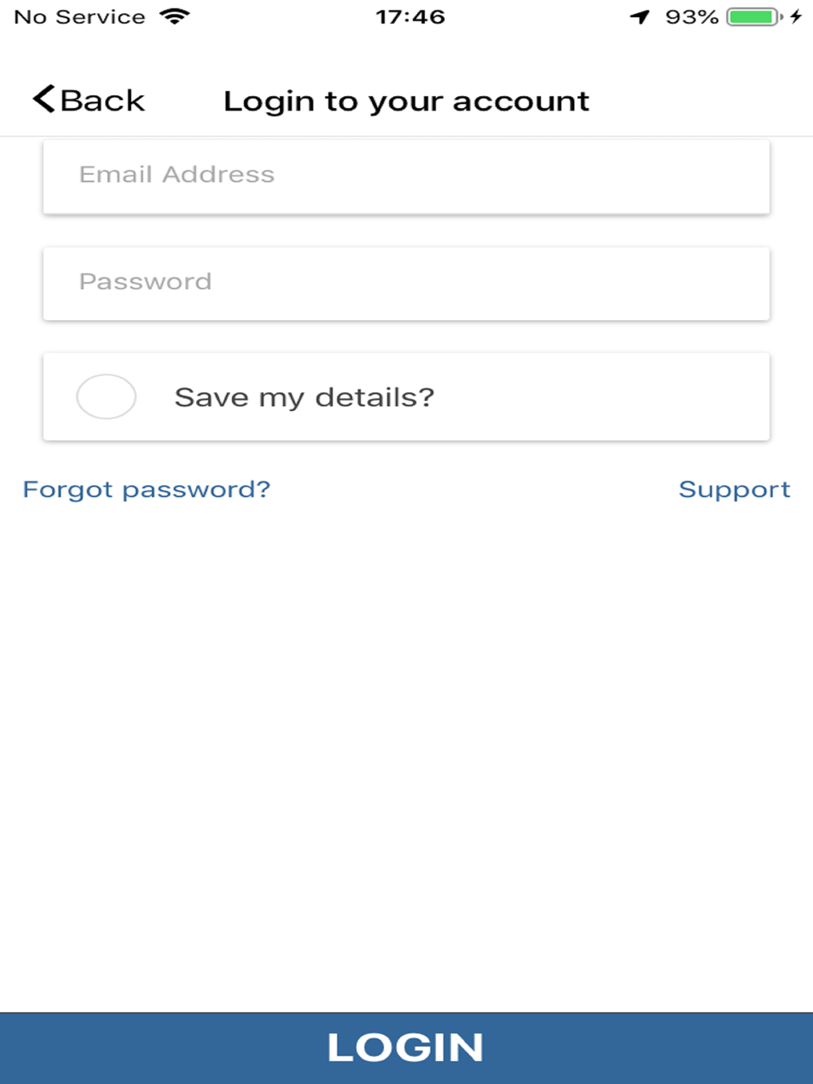This screenshot has height=1084, width=813.
Task: Click the "Login to your account" title
Action: [x=406, y=102]
